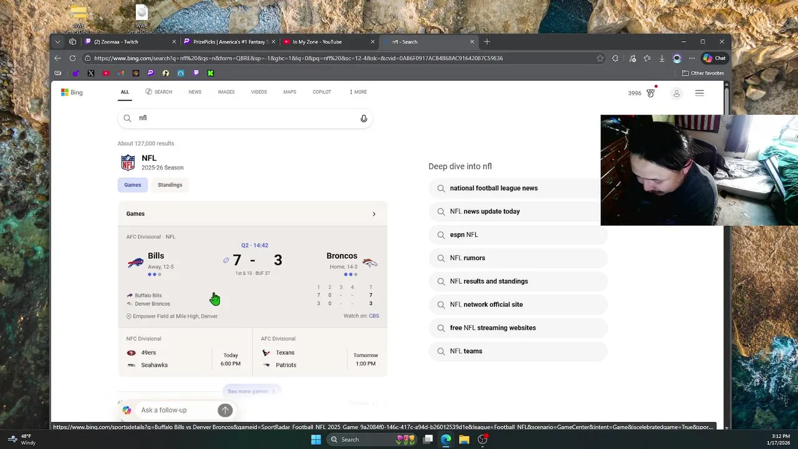Open the tab actions dropdown arrow
This screenshot has width=798, height=449.
pos(57,42)
